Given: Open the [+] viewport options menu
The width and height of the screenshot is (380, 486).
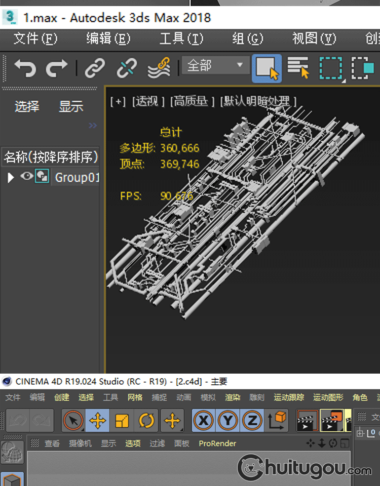Looking at the screenshot, I should pyautogui.click(x=118, y=101).
